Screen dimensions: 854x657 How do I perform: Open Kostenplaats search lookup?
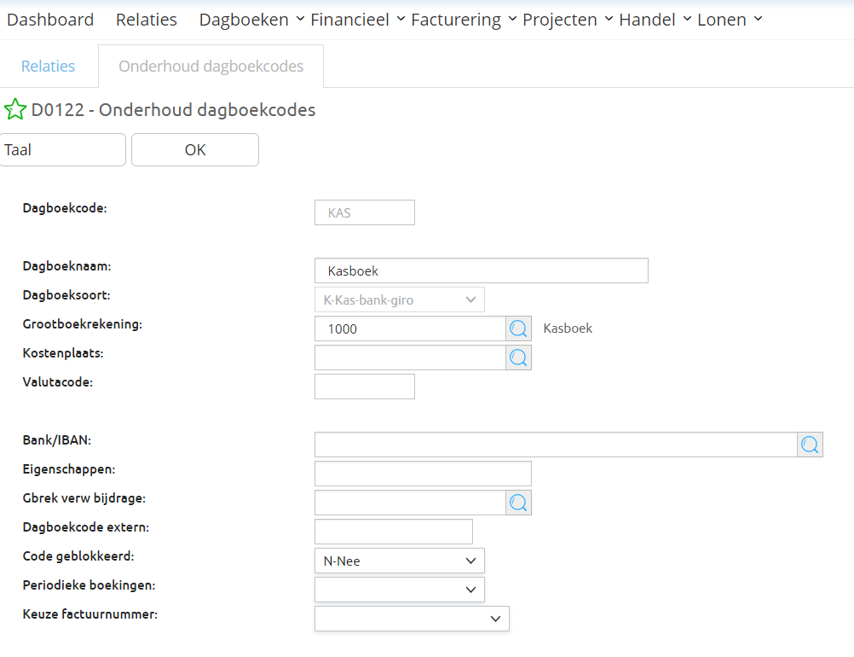pos(518,358)
